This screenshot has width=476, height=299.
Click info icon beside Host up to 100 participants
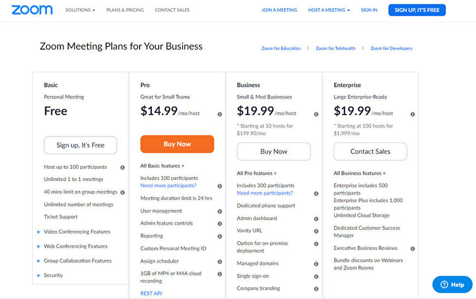pos(122,167)
